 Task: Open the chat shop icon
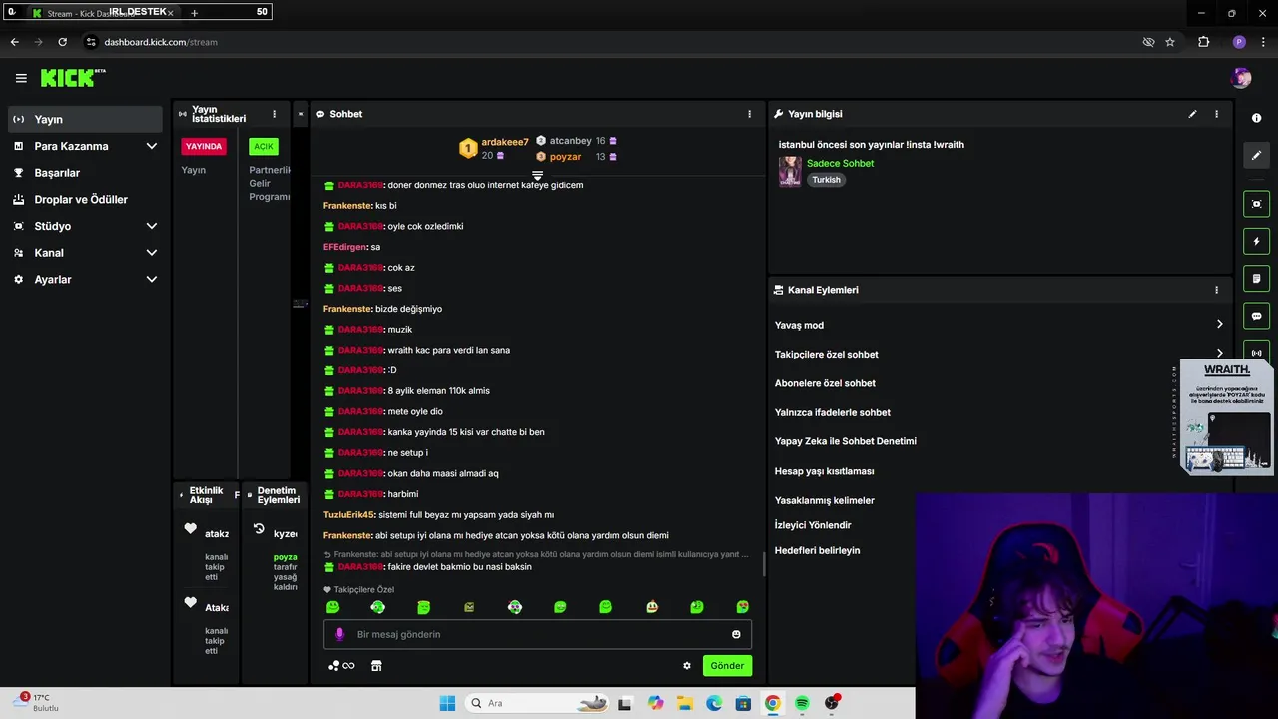(376, 666)
